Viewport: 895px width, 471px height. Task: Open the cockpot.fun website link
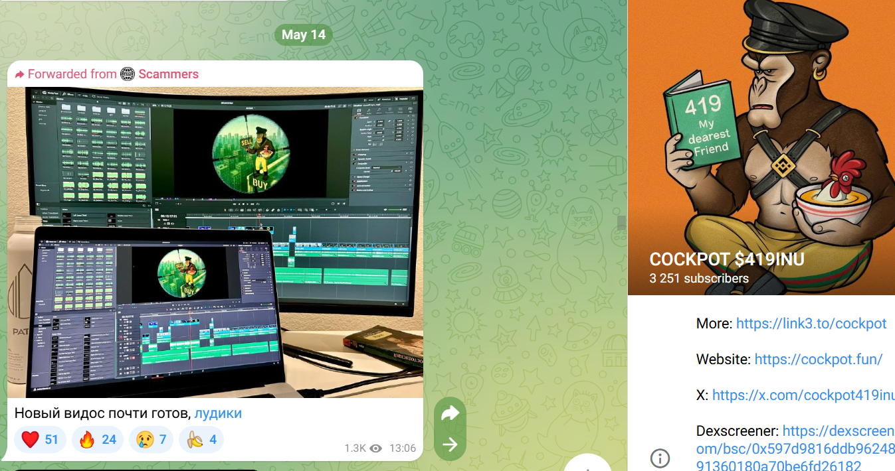(x=819, y=360)
